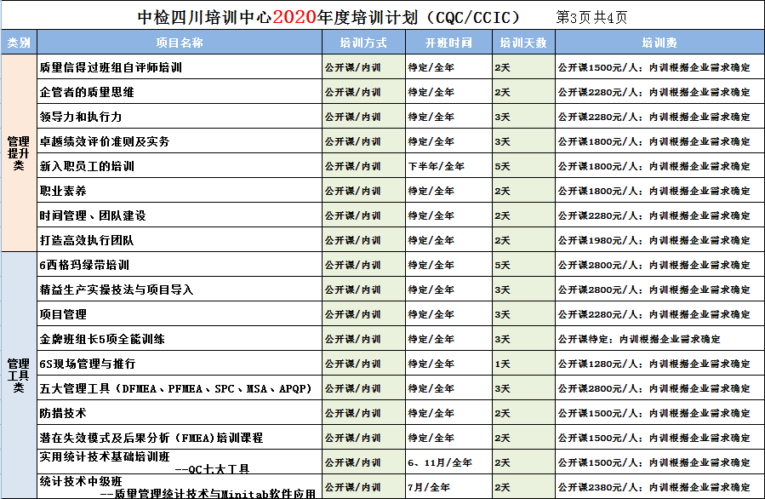
Task: Click the 质量信得过班组自评师培训 course cell
Action: (111, 67)
